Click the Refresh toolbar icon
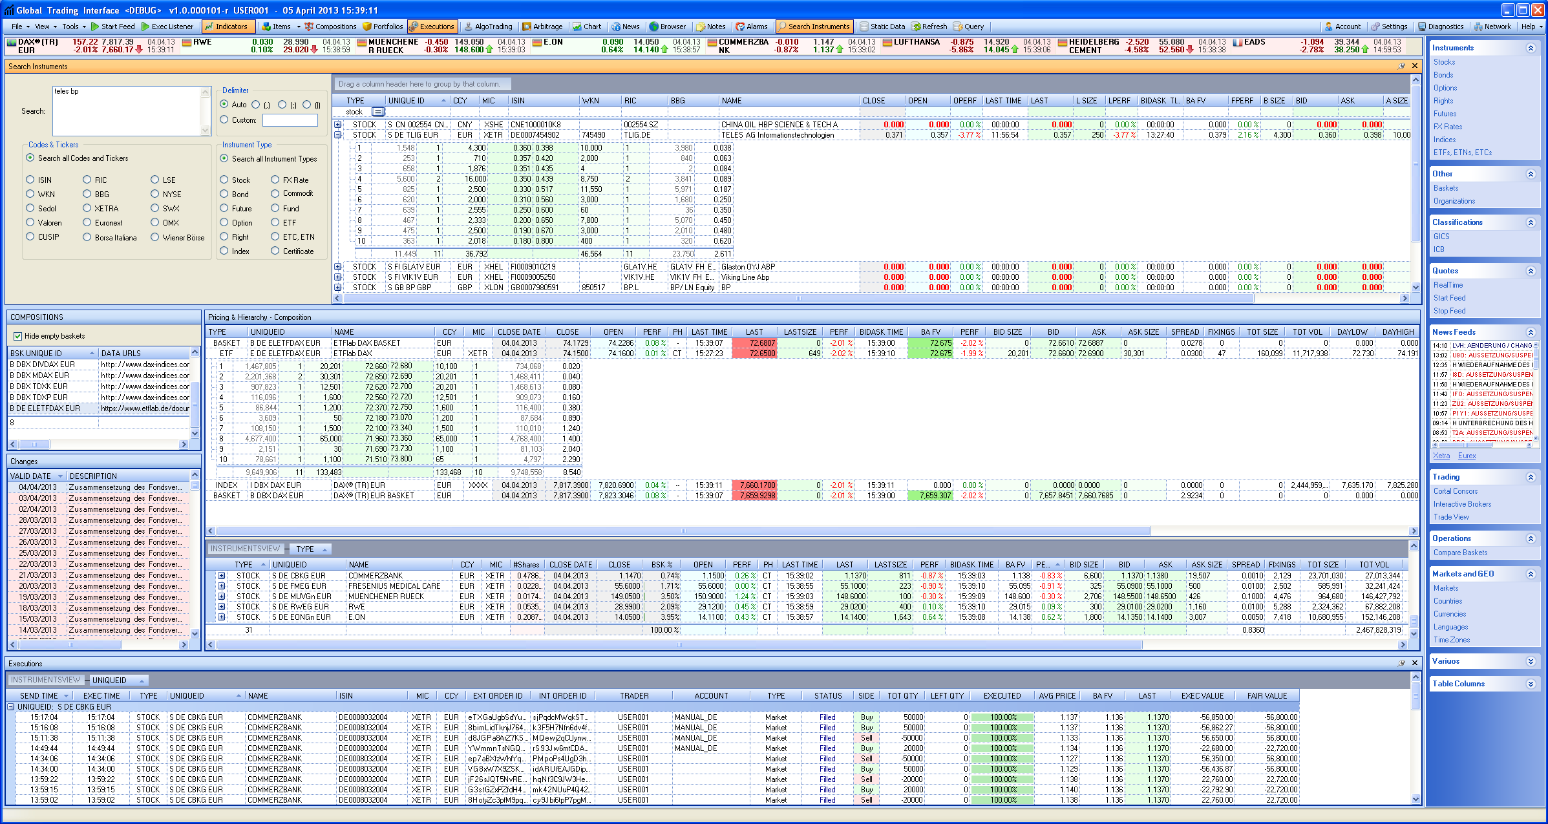The width and height of the screenshot is (1548, 824). tap(916, 26)
